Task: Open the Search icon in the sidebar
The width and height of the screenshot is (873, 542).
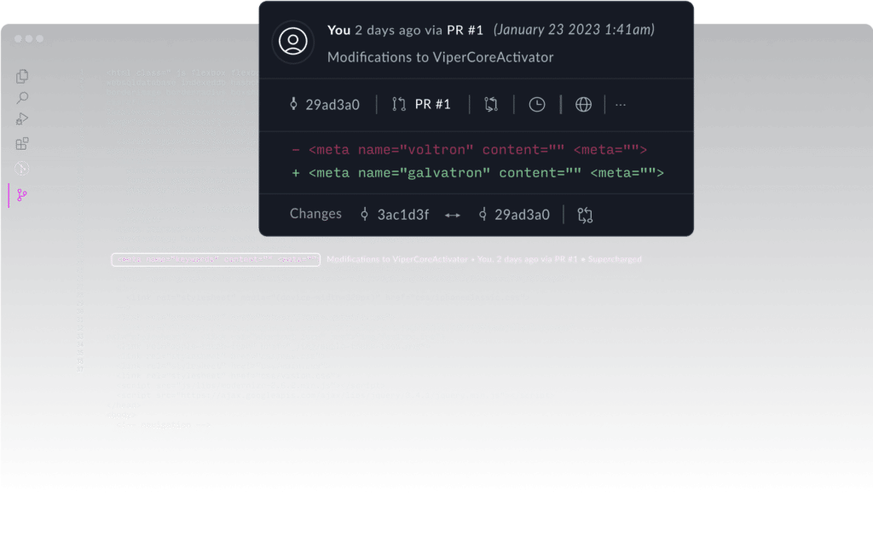Action: coord(21,97)
